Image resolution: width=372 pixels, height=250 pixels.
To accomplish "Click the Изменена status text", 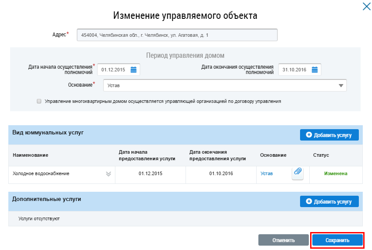I will pos(337,173).
